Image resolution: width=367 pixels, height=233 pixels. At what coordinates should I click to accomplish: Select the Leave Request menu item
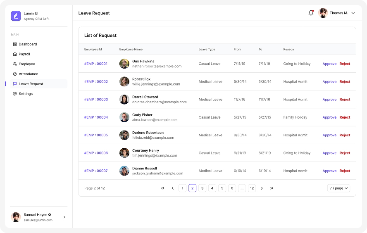[31, 84]
